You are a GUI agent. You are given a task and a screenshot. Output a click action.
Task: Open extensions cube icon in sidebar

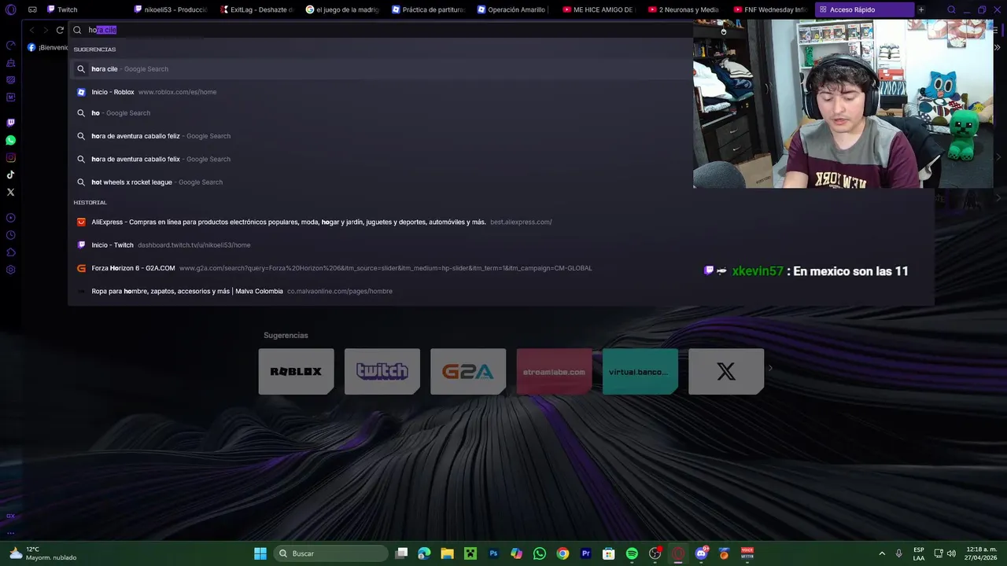pyautogui.click(x=11, y=252)
